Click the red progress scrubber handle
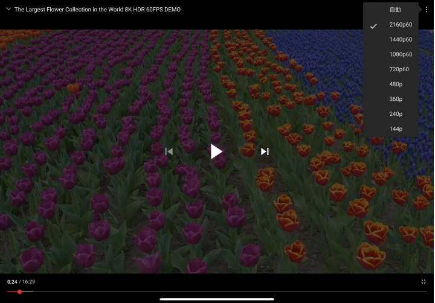 pos(20,292)
